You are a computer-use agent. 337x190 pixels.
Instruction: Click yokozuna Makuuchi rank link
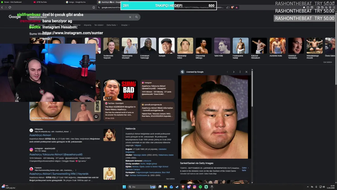click(147, 161)
